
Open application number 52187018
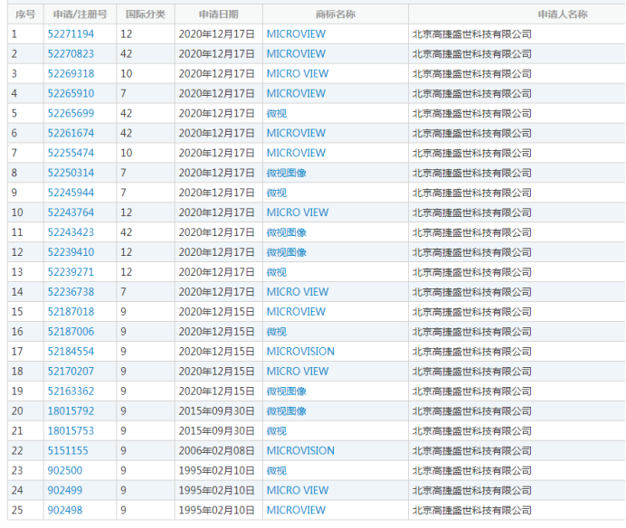pos(71,312)
